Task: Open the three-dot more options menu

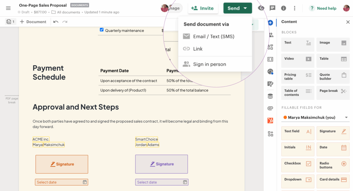Action: 294,8
